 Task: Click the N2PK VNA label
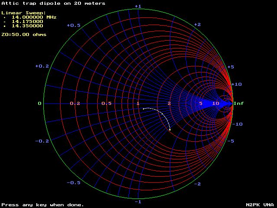(x=260, y=205)
